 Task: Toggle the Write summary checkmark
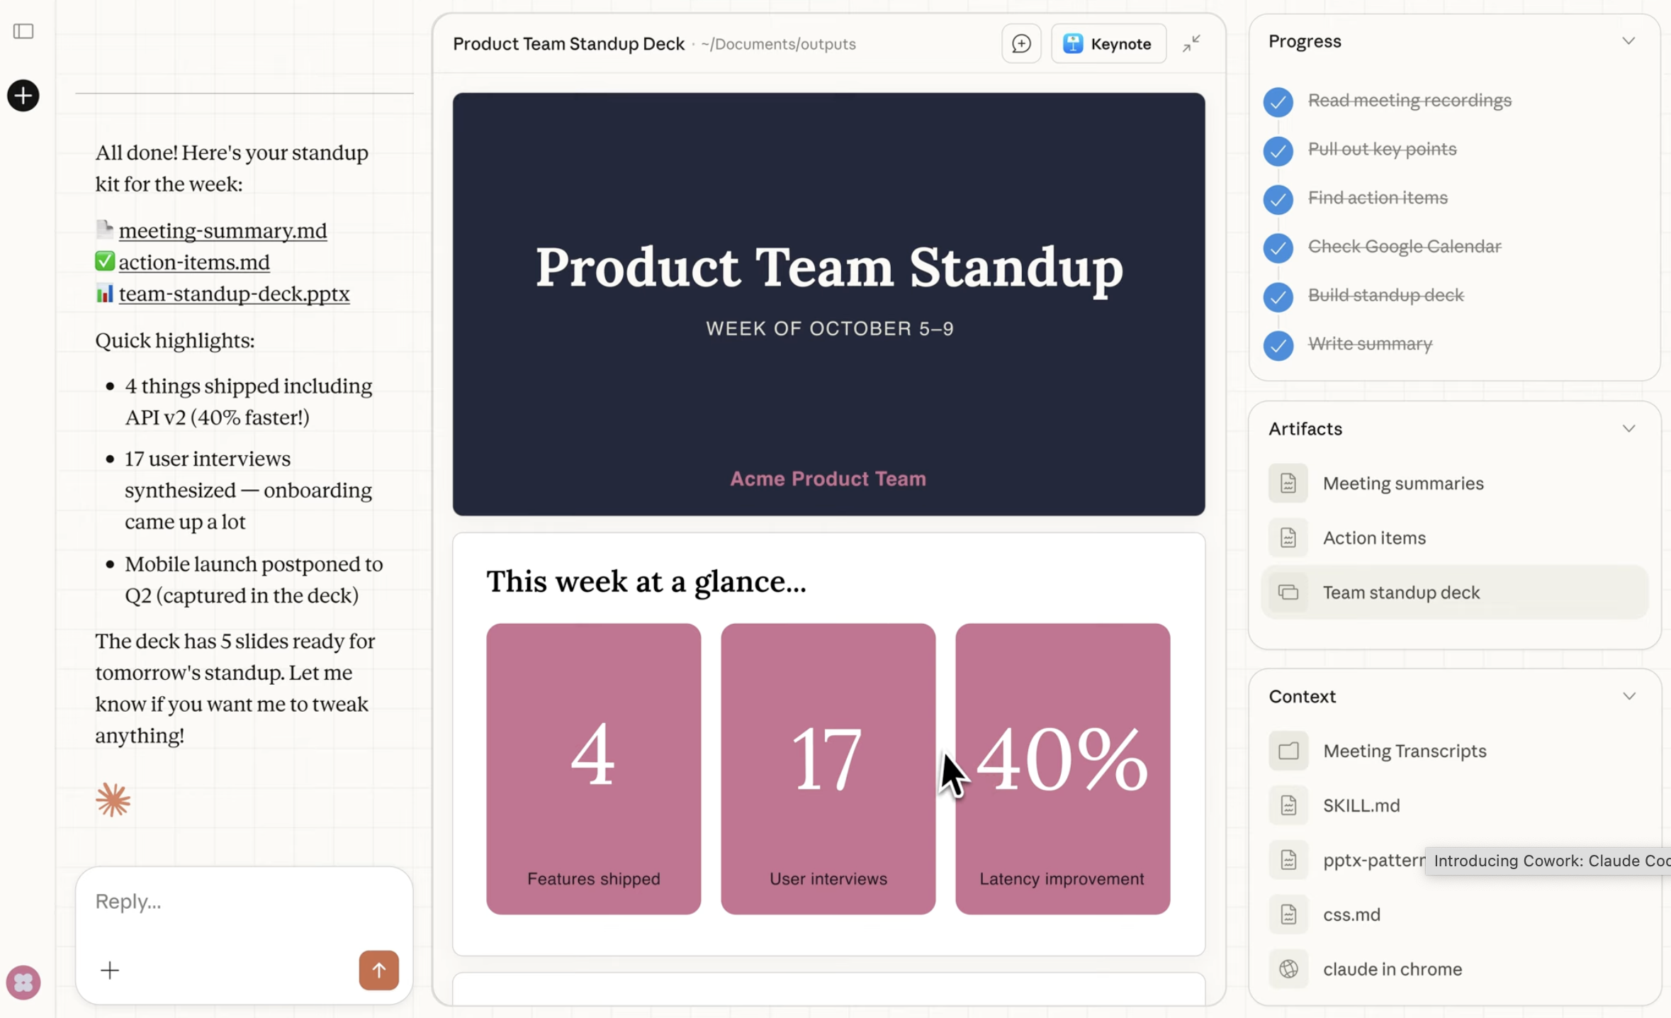1278,345
